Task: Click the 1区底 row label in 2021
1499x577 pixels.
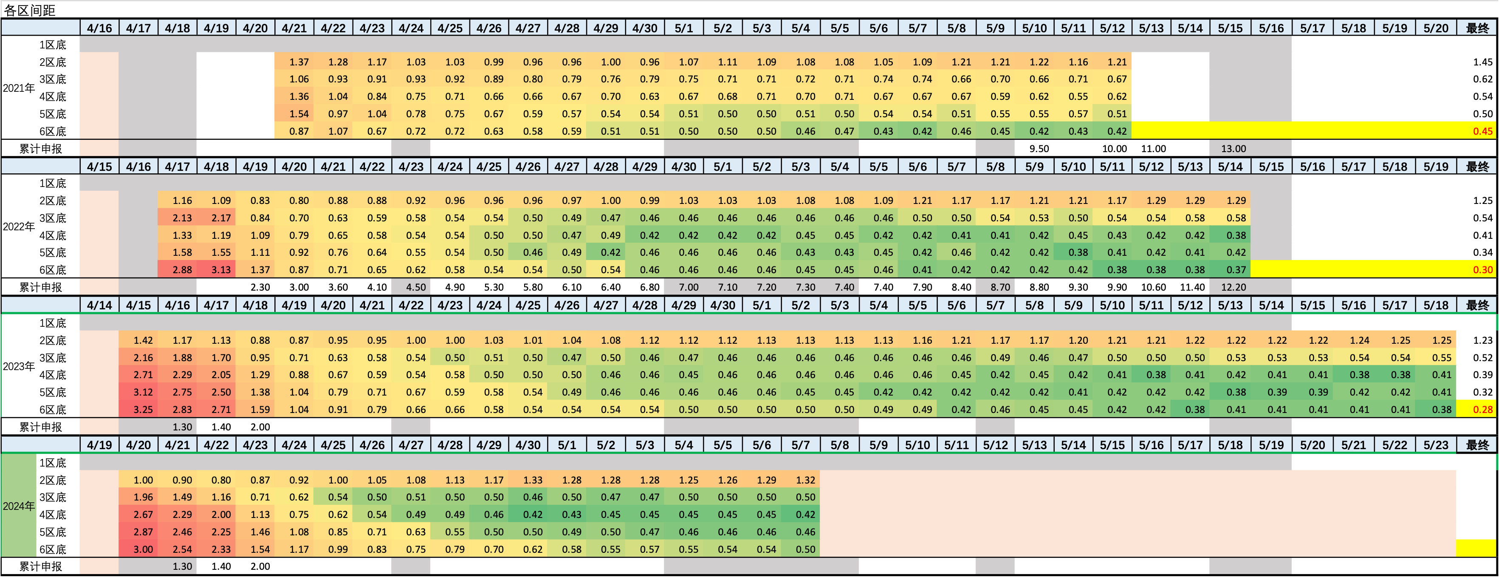Action: tap(53, 44)
